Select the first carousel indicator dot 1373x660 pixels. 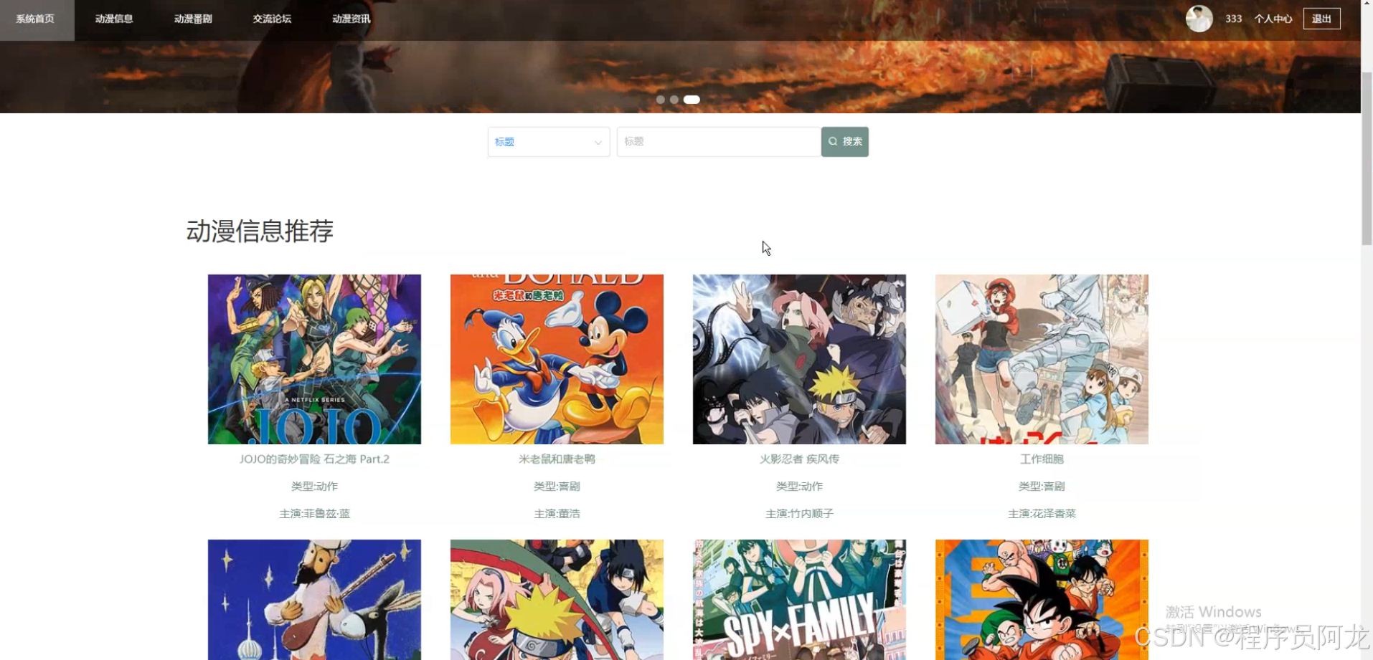pyautogui.click(x=660, y=100)
